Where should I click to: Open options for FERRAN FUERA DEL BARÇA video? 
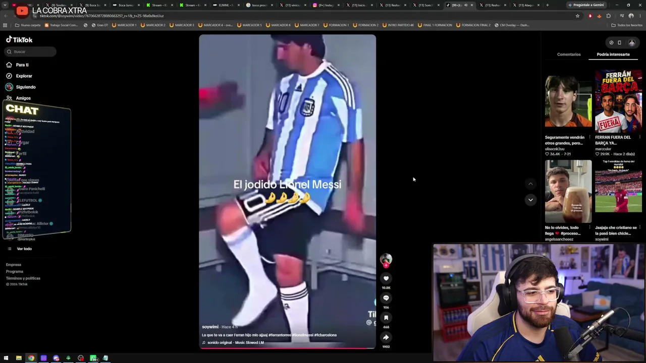[639, 137]
